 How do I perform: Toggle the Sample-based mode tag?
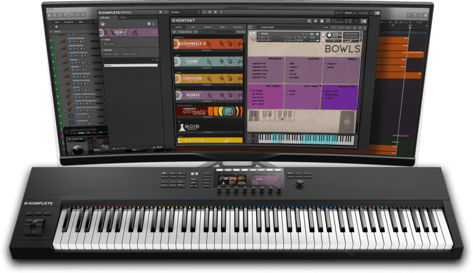pyautogui.click(x=111, y=54)
